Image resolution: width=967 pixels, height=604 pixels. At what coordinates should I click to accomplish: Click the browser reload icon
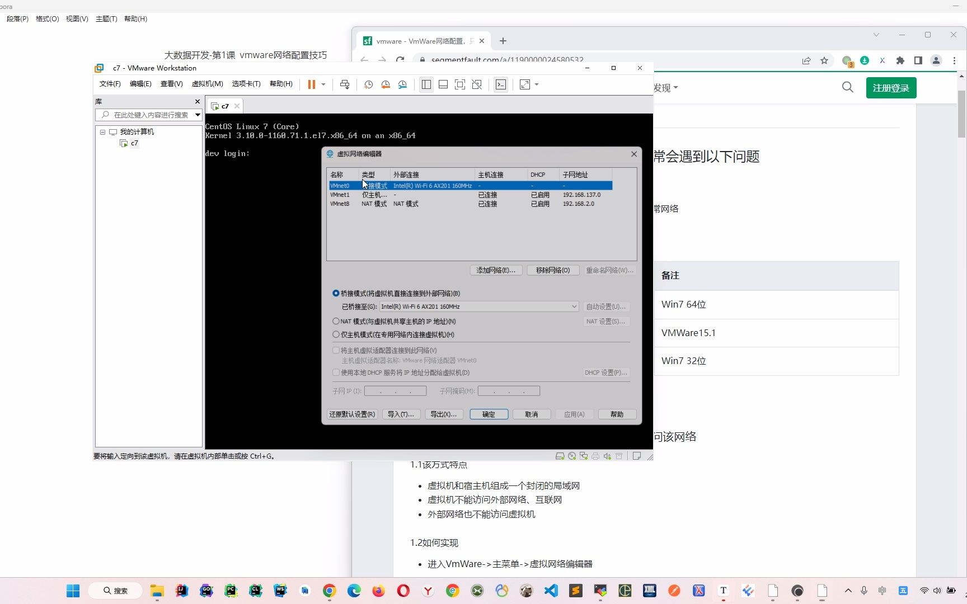pos(400,60)
